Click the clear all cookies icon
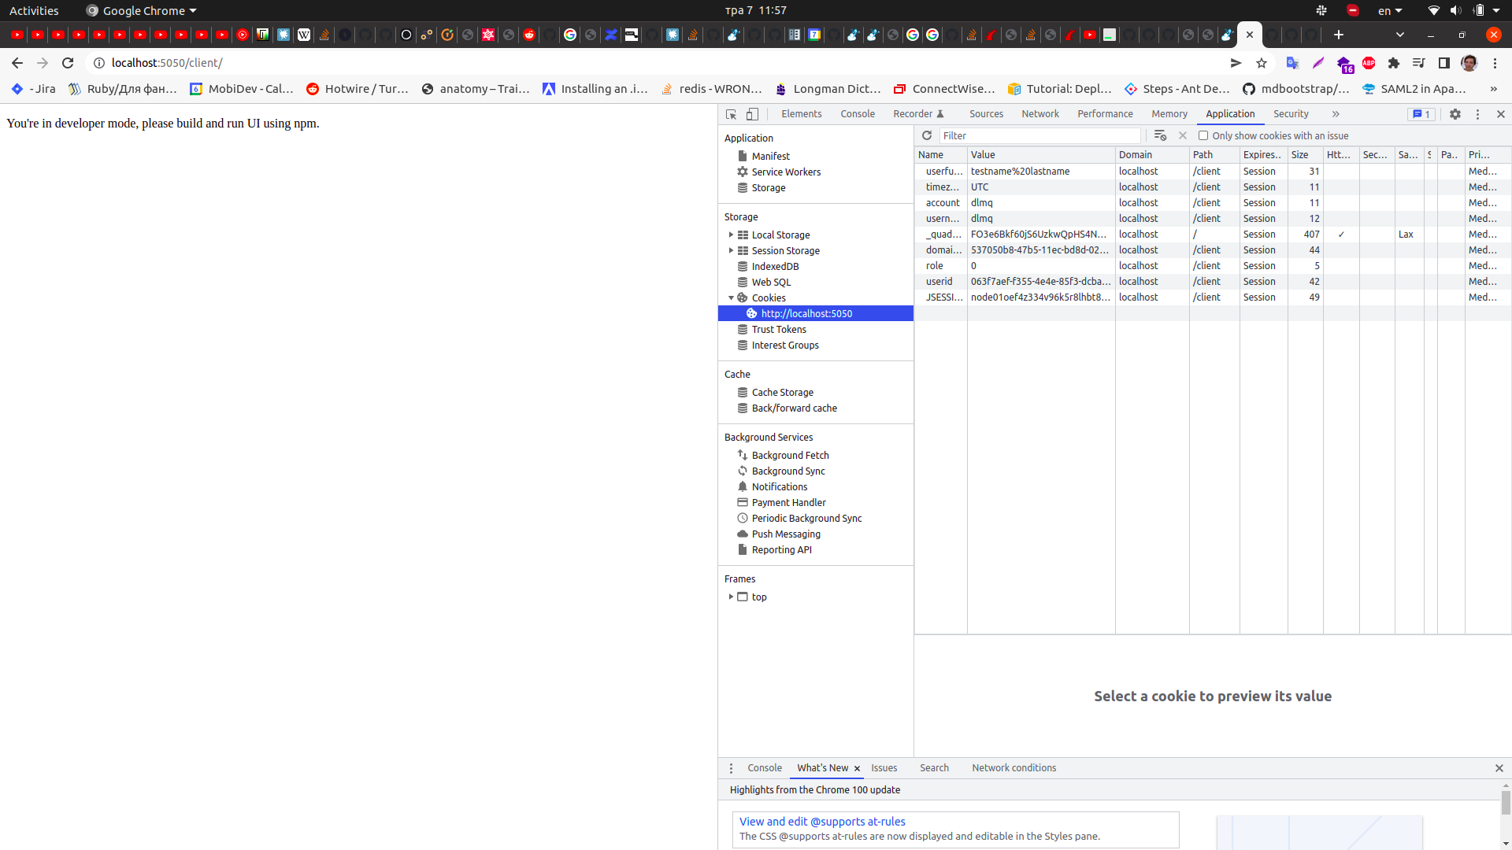Image resolution: width=1512 pixels, height=850 pixels. [1160, 135]
